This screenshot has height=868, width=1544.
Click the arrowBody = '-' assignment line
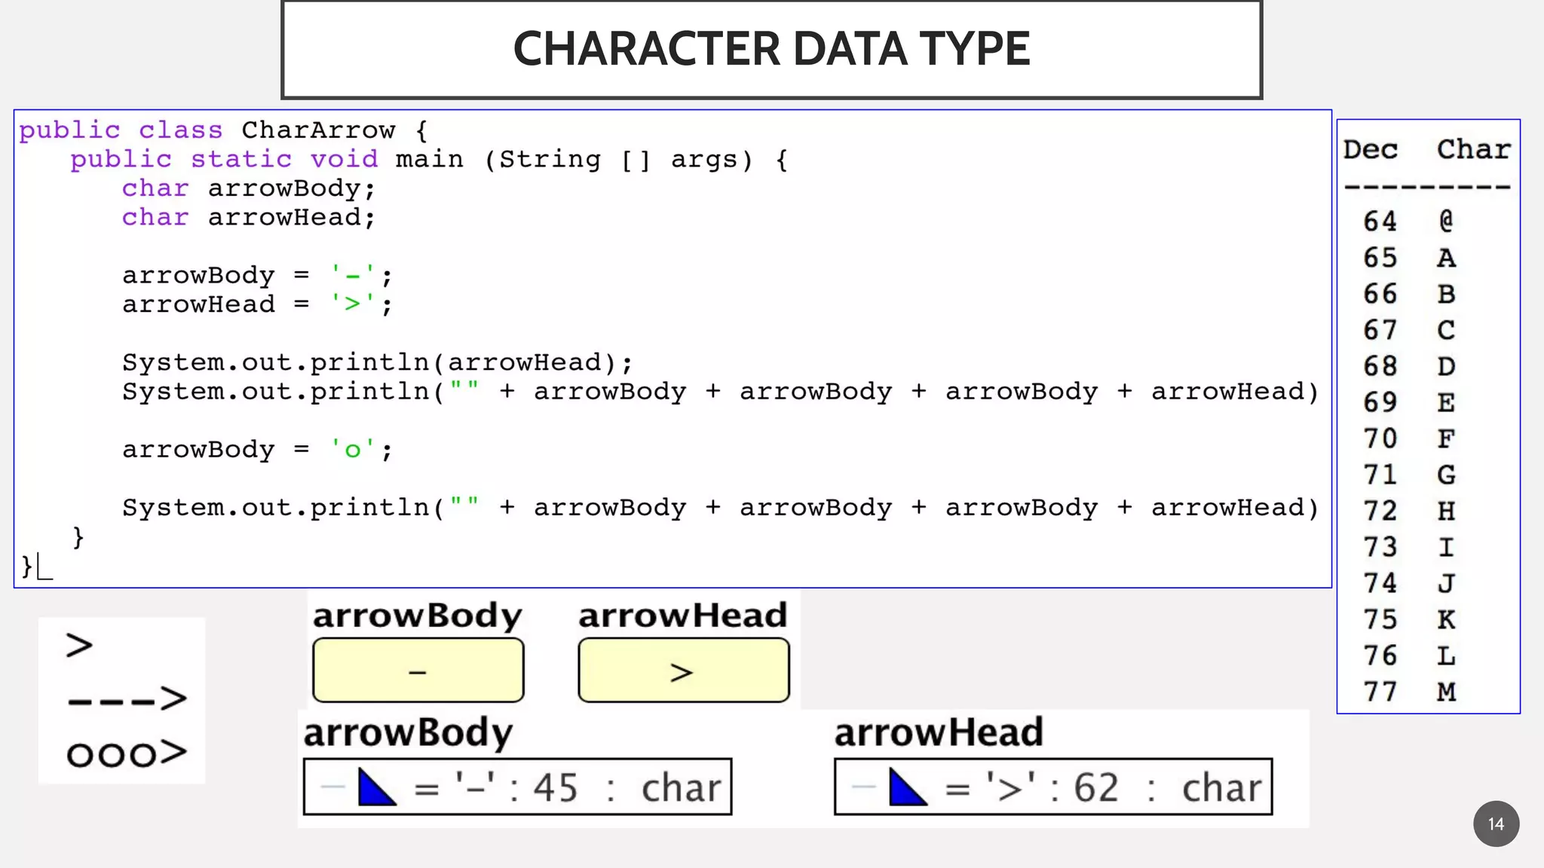click(x=257, y=276)
